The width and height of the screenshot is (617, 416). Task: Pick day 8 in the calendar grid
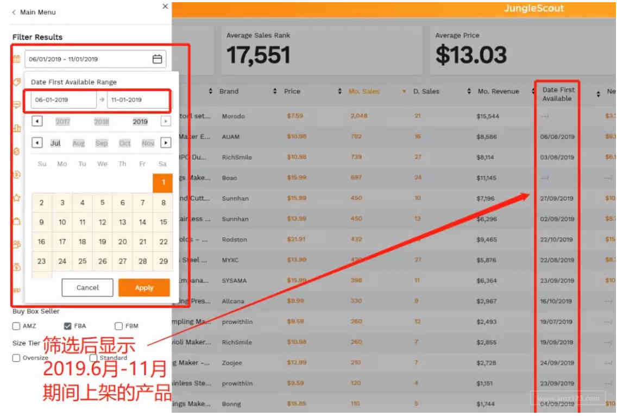click(x=163, y=203)
